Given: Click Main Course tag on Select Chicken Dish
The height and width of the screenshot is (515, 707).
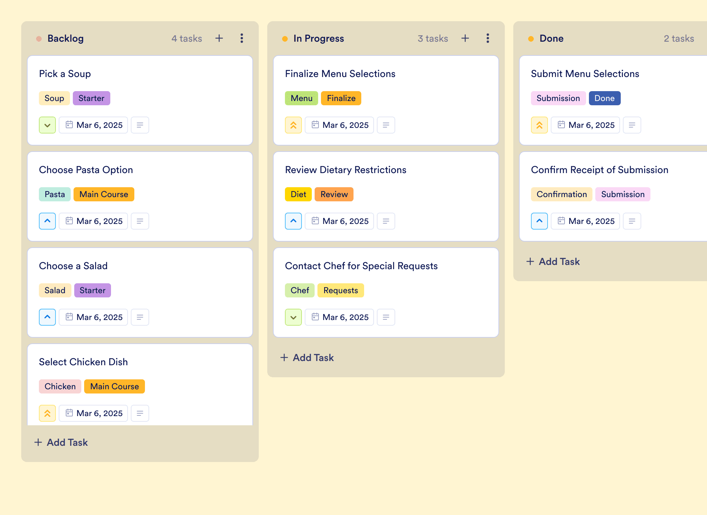Looking at the screenshot, I should [x=115, y=386].
